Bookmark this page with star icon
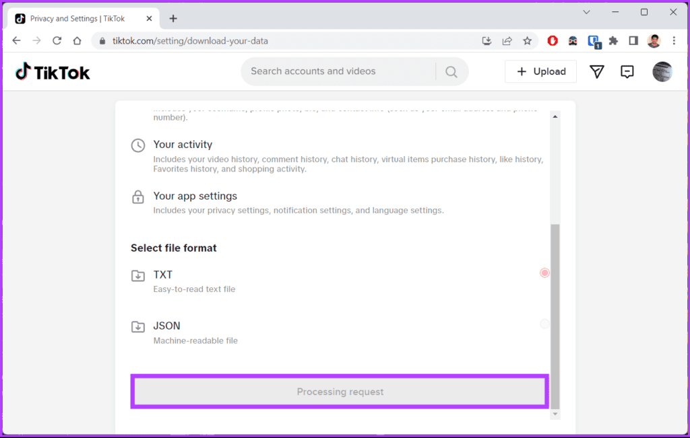This screenshot has width=690, height=438. pos(527,41)
